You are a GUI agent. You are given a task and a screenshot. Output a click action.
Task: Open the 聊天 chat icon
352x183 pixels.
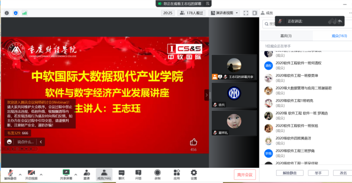[x=121, y=175]
